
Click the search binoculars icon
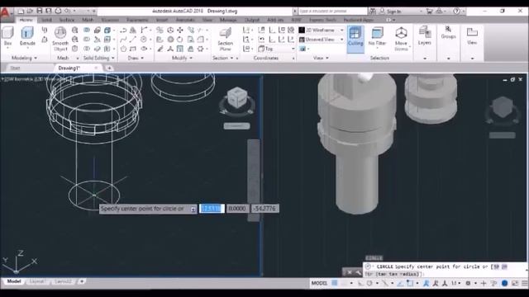[372, 11]
